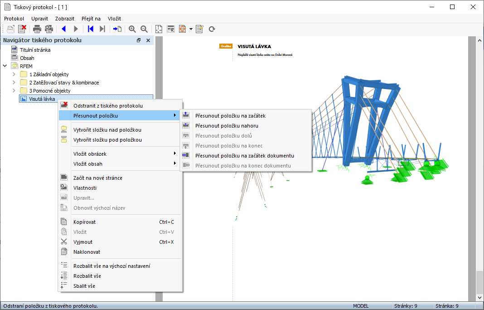Open print settings via printer-with-gear icon
This screenshot has width=484, height=310.
point(49,29)
